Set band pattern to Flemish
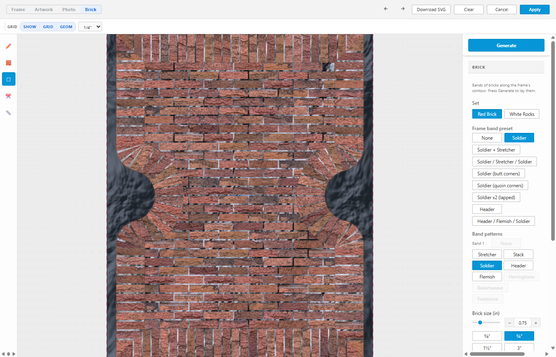 tap(487, 276)
